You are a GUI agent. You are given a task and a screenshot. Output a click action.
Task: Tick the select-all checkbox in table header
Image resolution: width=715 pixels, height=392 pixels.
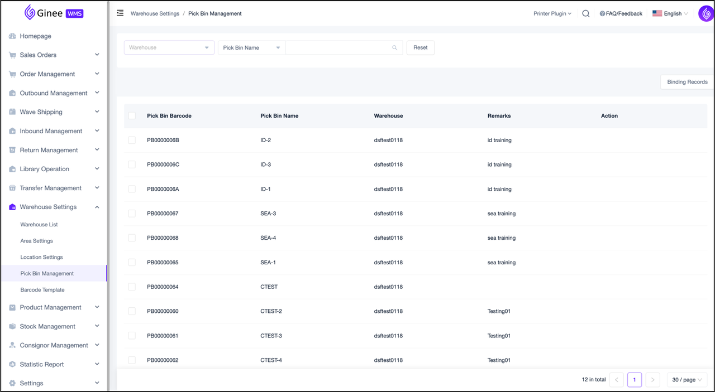coord(132,116)
